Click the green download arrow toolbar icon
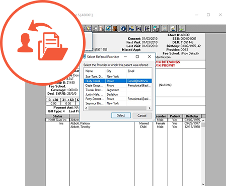226x186 pixels. pyautogui.click(x=182, y=28)
